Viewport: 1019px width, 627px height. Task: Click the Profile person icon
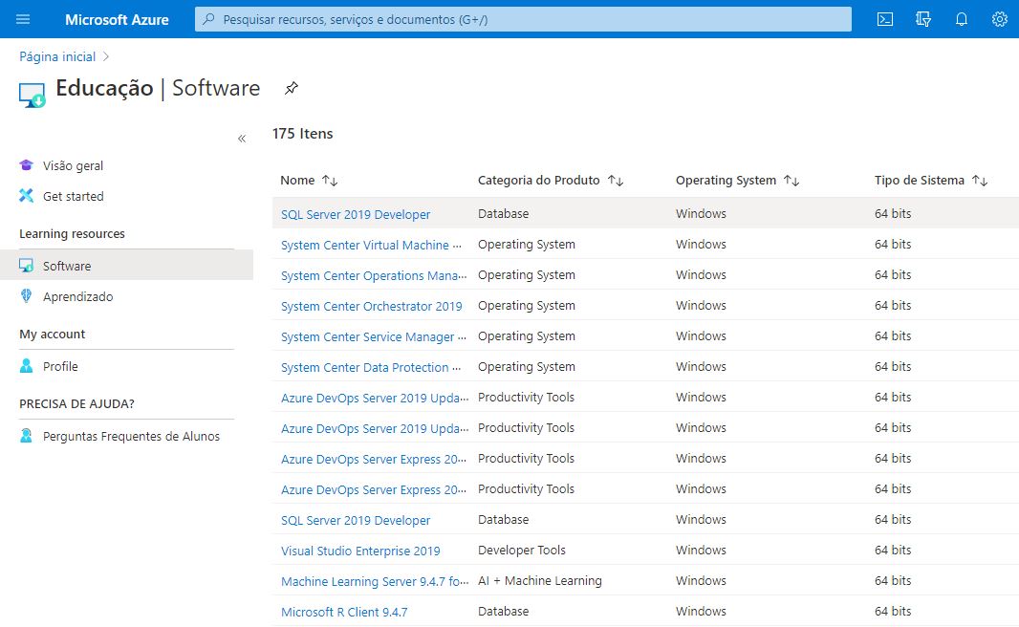coord(26,366)
